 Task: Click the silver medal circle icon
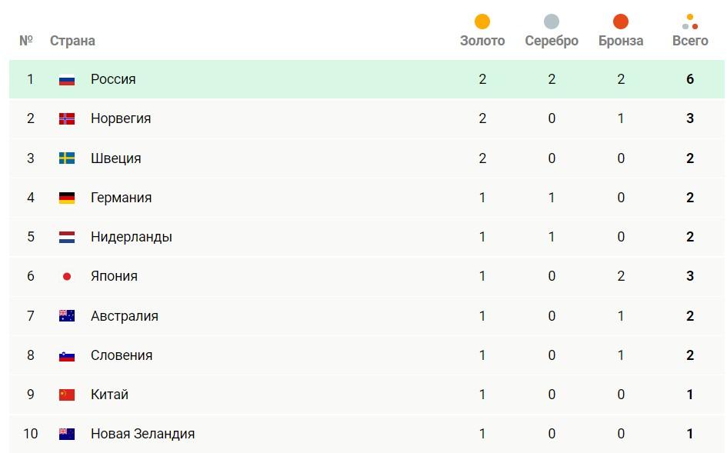[552, 22]
